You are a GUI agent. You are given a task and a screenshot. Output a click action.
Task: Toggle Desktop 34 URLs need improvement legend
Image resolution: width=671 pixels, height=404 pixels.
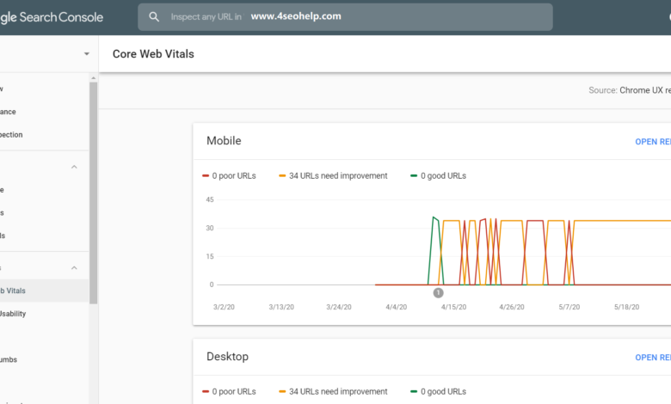[x=333, y=392]
